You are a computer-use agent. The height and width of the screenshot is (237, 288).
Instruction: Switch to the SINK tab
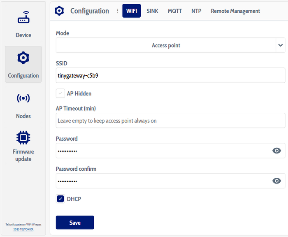pos(152,11)
